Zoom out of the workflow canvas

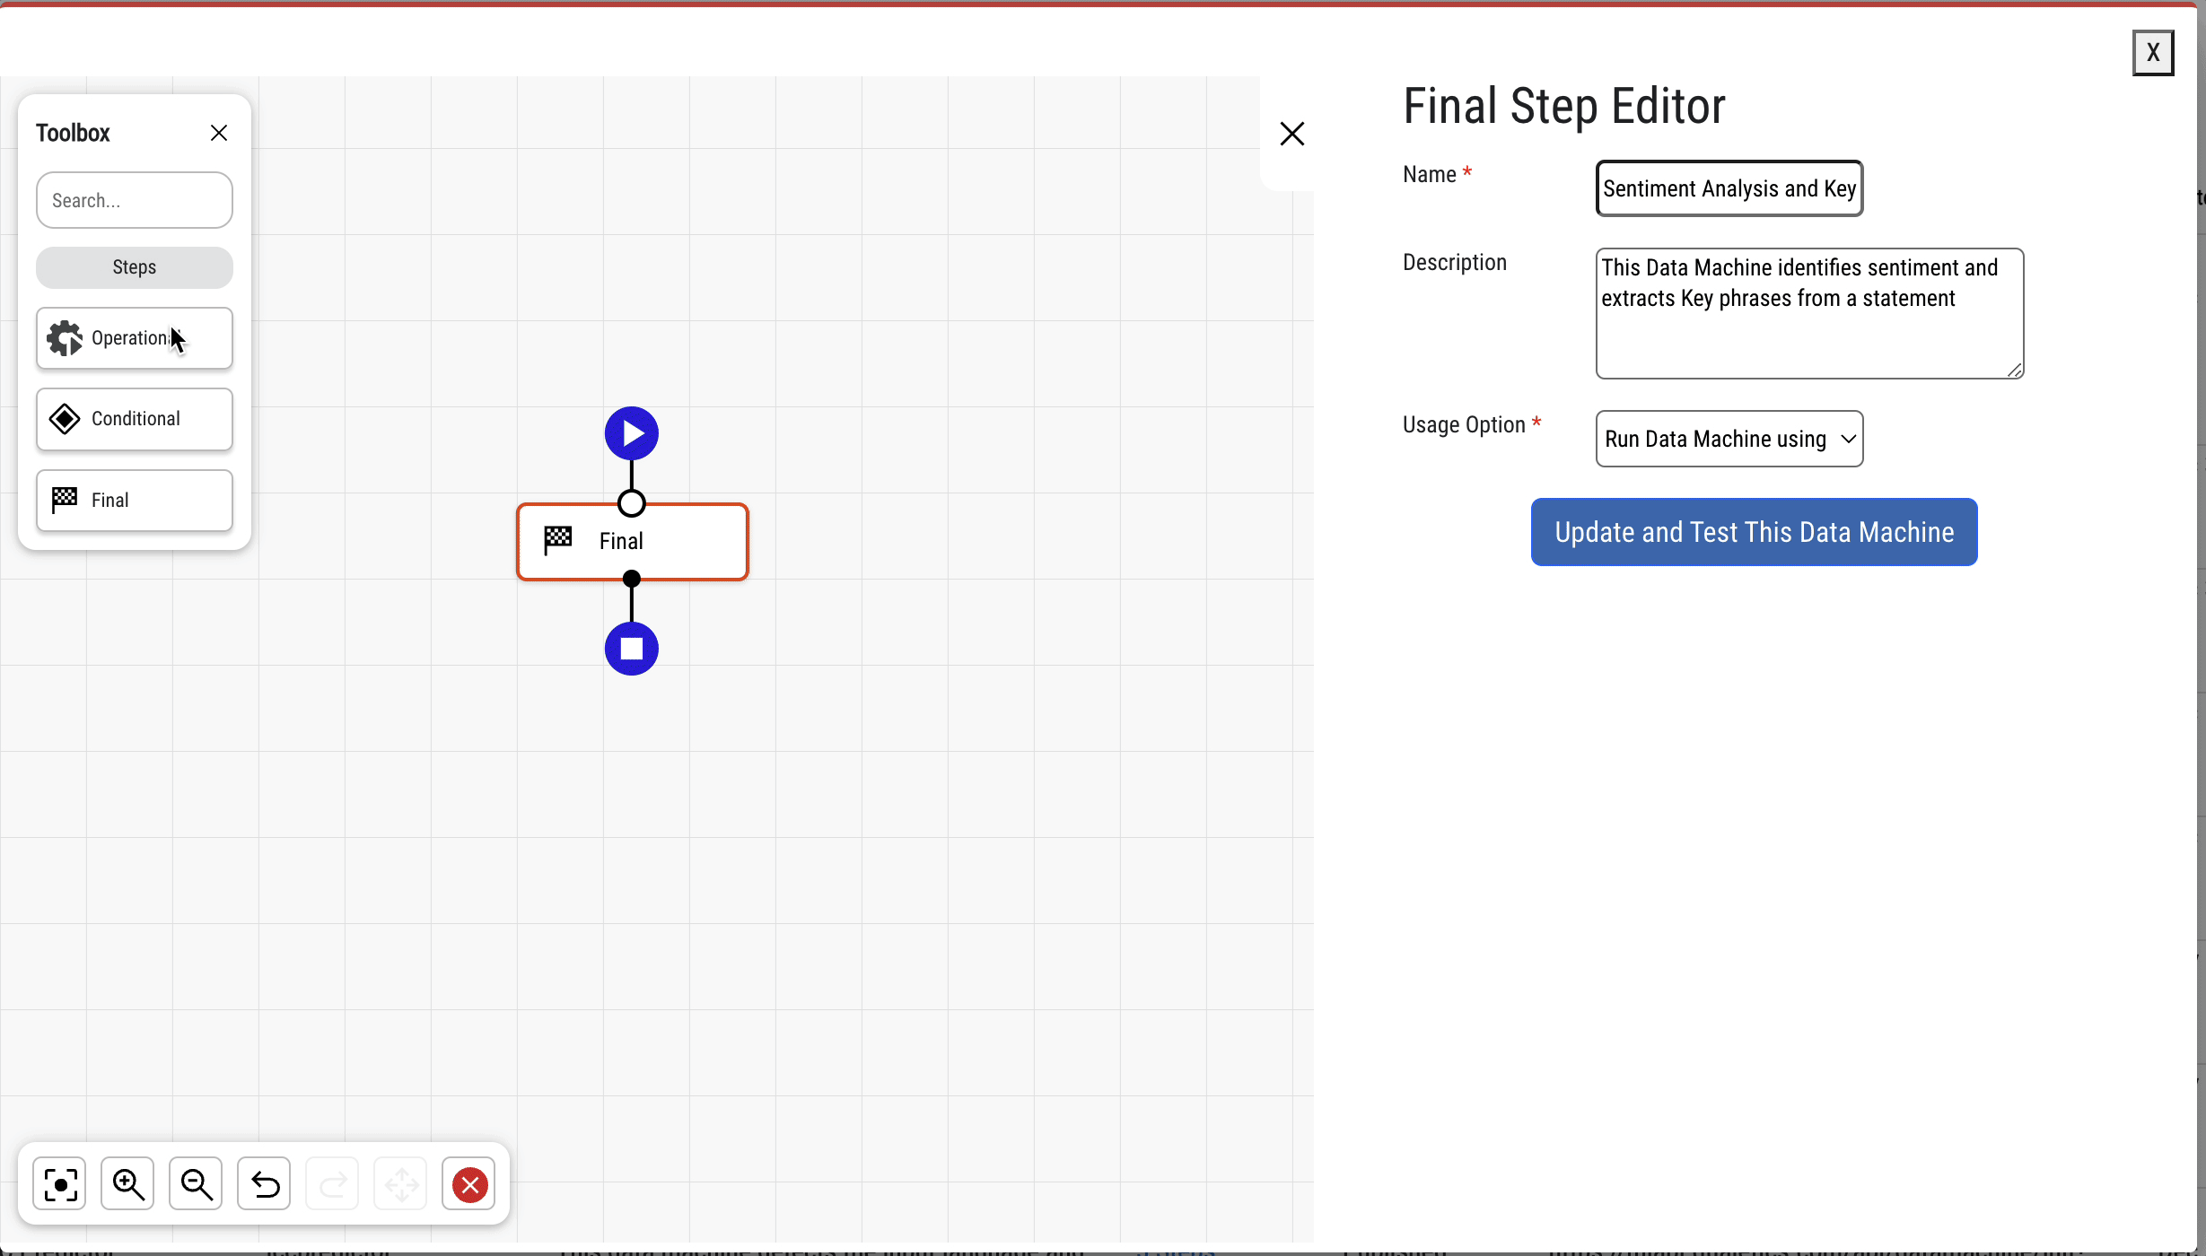[x=197, y=1184]
